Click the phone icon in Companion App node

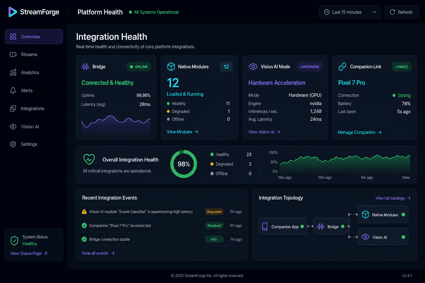[x=265, y=227]
